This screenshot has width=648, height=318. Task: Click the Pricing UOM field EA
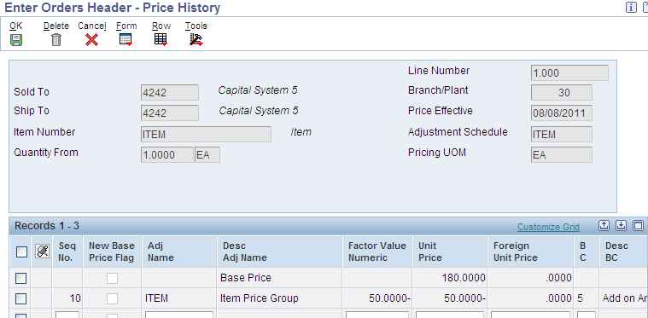(561, 155)
